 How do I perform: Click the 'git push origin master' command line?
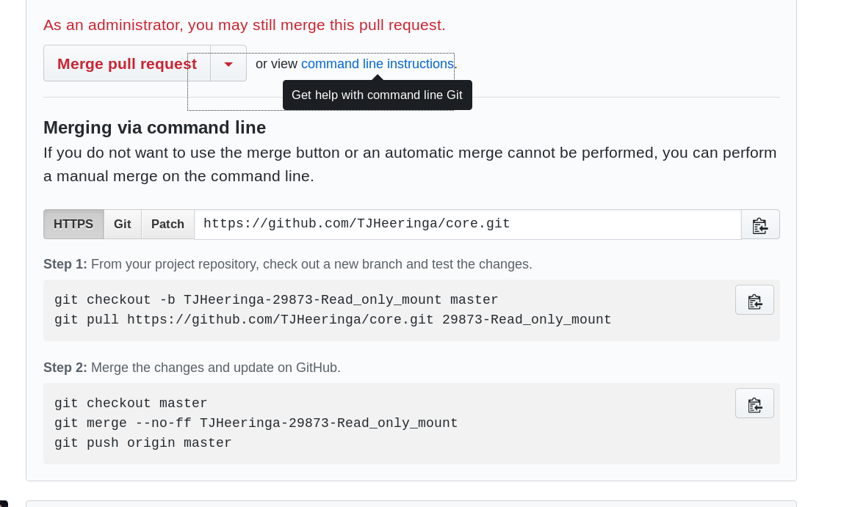click(142, 443)
